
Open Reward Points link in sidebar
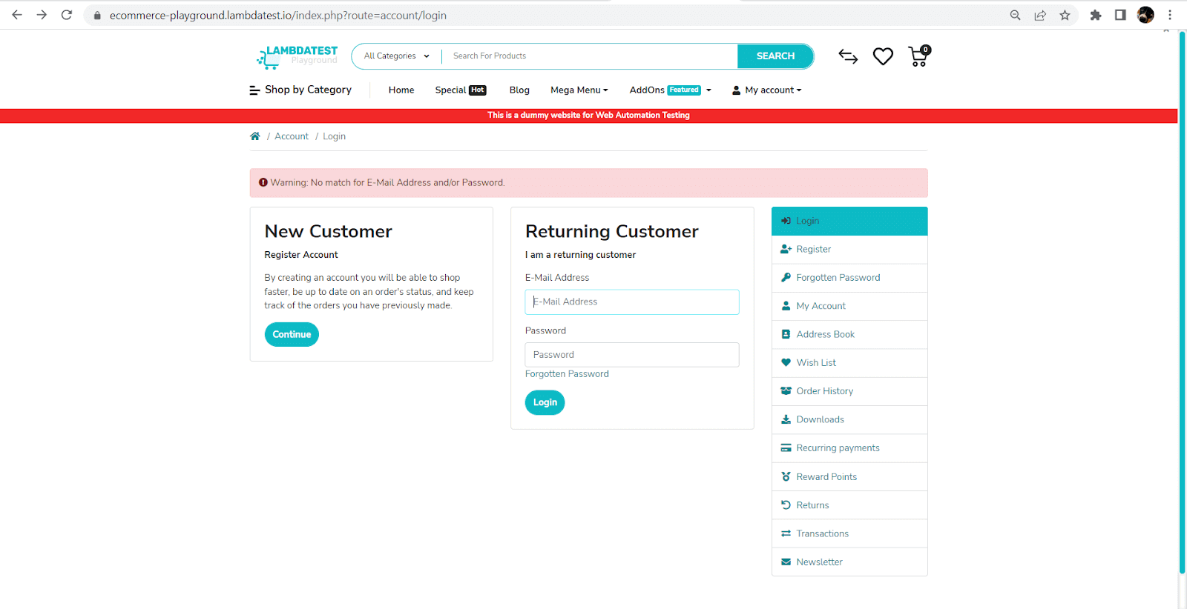849,476
